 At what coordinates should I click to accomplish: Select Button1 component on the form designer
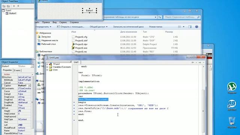coord(90,10)
